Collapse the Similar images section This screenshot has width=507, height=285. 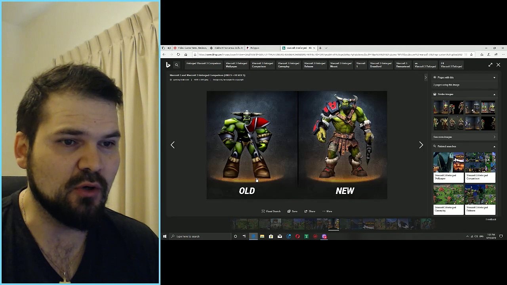494,94
